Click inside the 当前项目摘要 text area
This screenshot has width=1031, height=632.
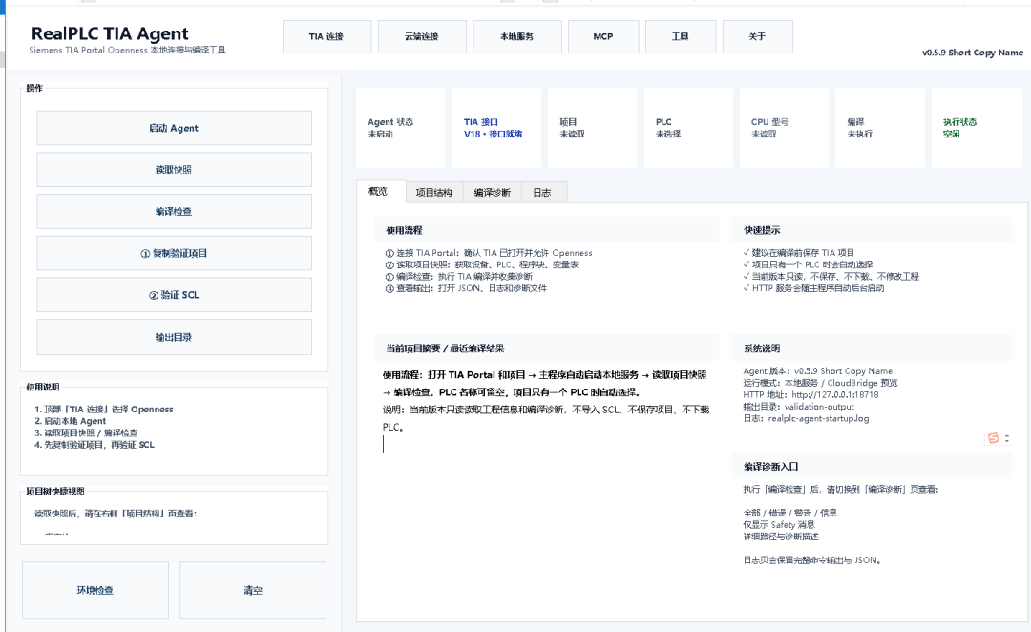click(x=546, y=487)
